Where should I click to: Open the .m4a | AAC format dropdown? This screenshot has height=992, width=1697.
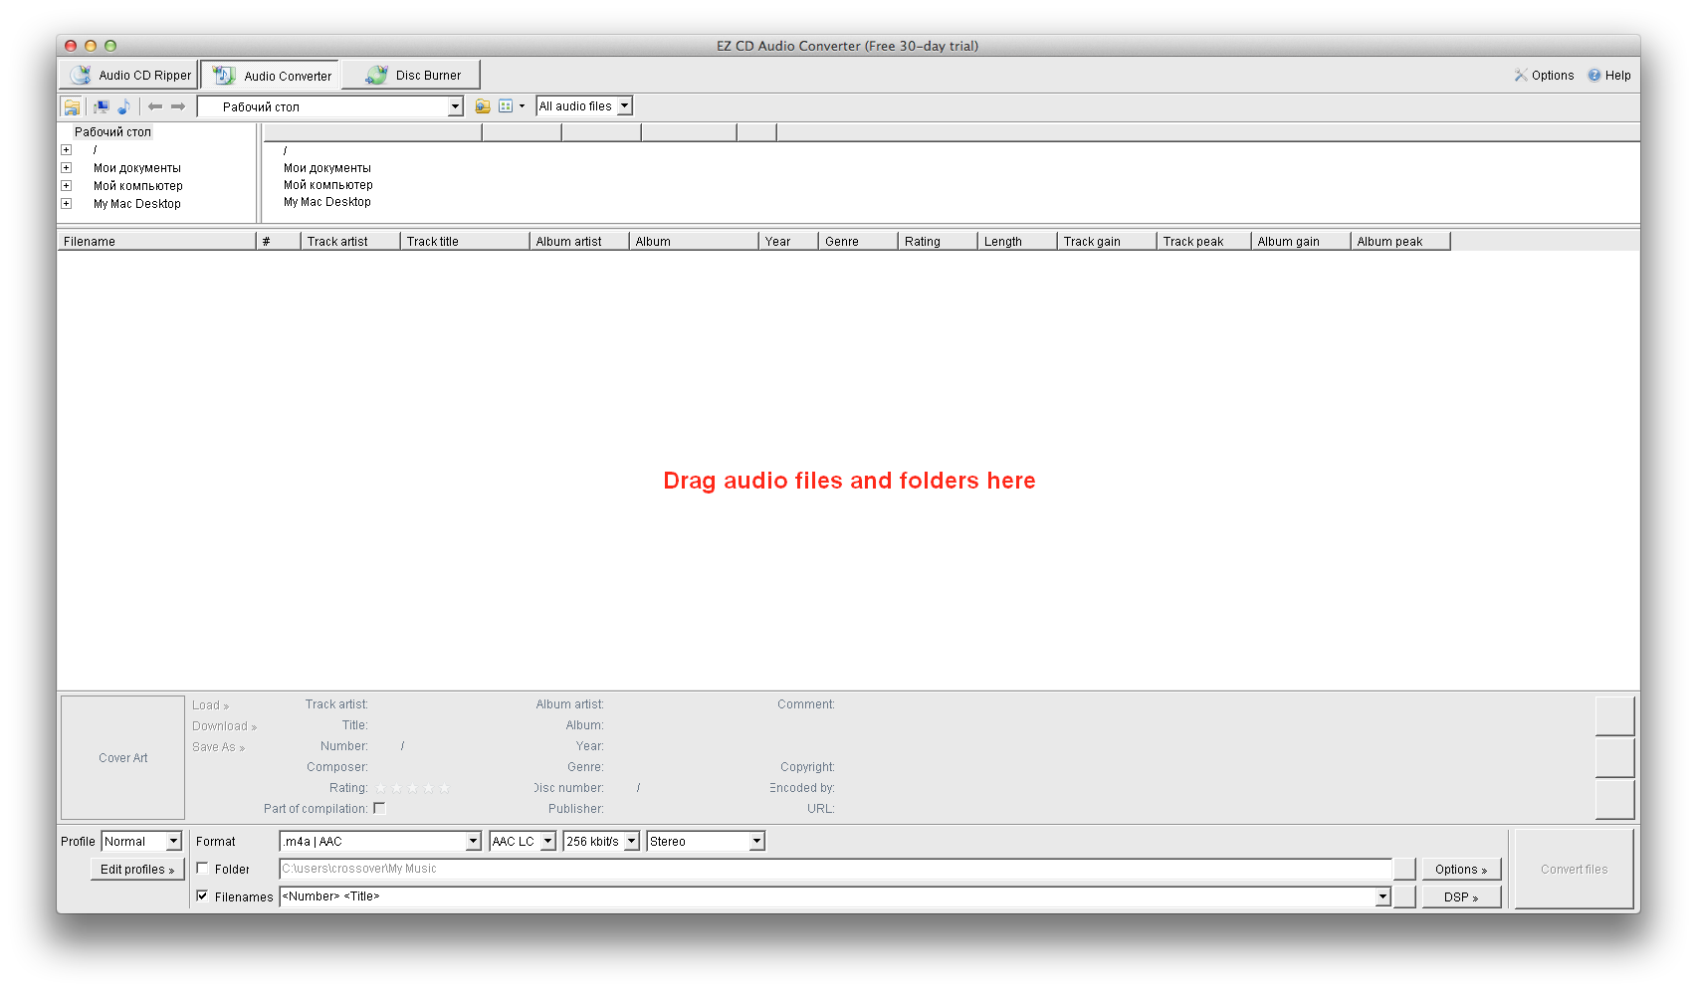[473, 842]
